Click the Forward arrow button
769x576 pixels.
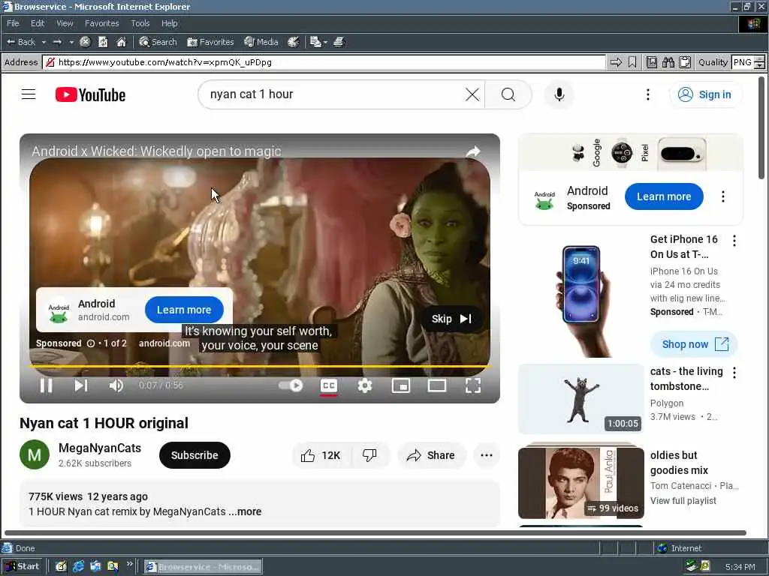click(57, 42)
